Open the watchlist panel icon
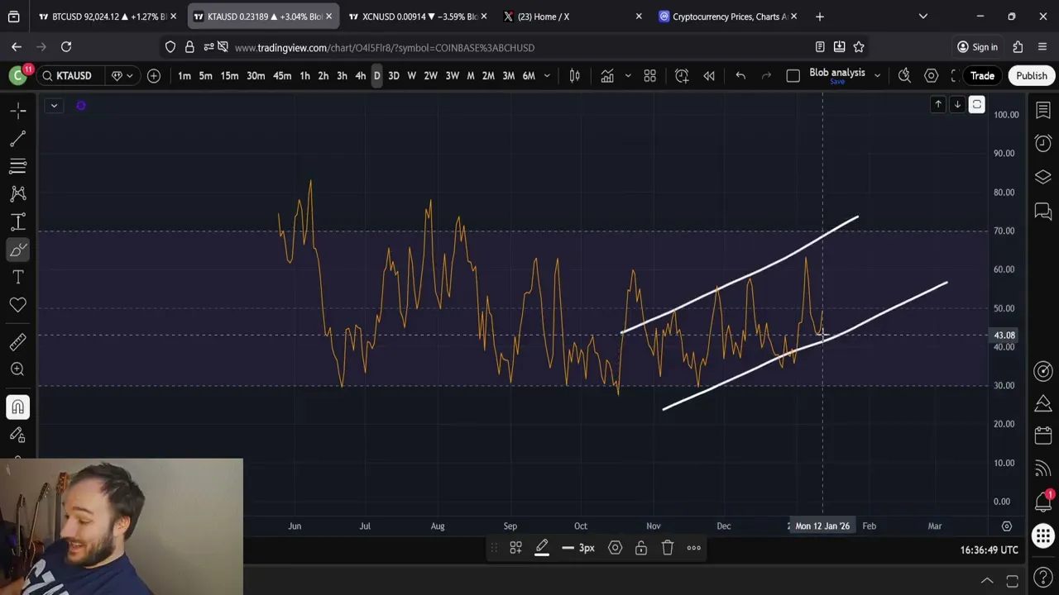1059x595 pixels. [1043, 111]
